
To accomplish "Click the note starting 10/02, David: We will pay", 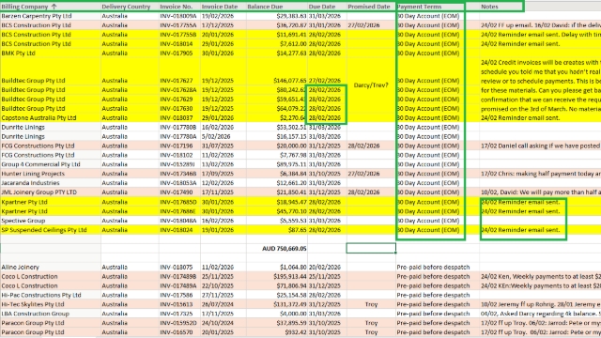I will [540, 192].
